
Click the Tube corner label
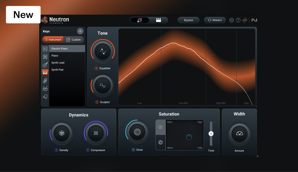[x=200, y=148]
